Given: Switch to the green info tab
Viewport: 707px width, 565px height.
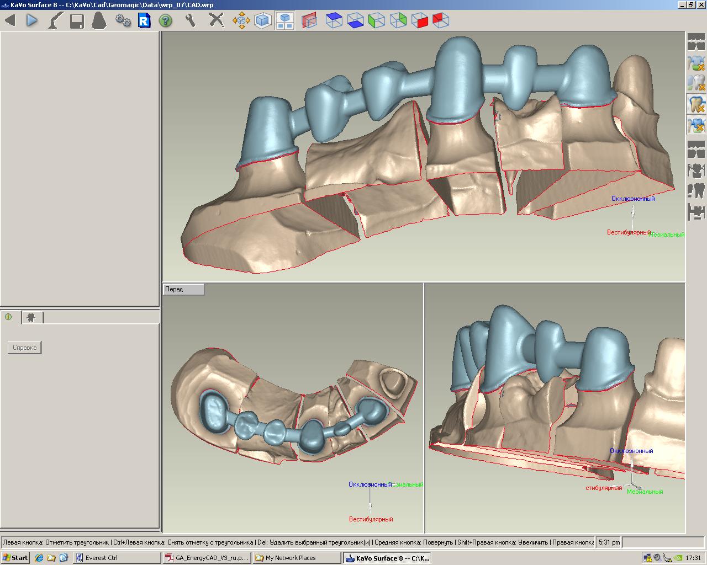Looking at the screenshot, I should point(9,317).
